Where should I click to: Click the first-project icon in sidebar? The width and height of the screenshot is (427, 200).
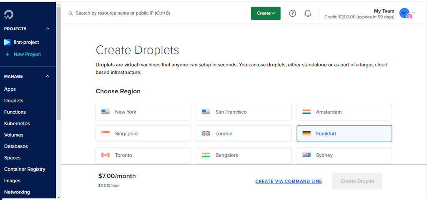[x=7, y=42]
